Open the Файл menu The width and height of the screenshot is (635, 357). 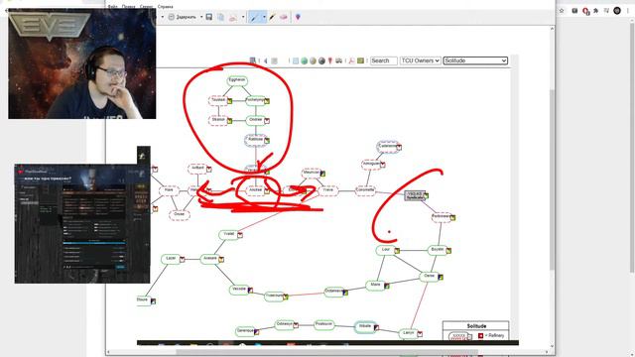click(112, 7)
